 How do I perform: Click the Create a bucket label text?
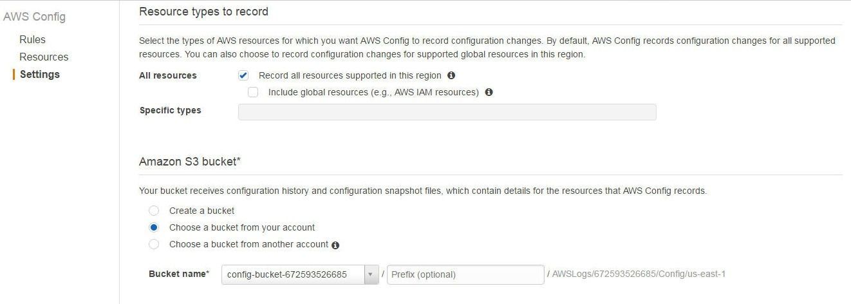coord(201,211)
